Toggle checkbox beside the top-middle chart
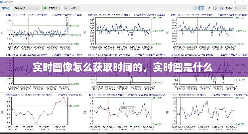 click(x=86, y=32)
